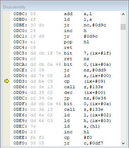Select the line 0DC0 inc h

tap(65, 31)
